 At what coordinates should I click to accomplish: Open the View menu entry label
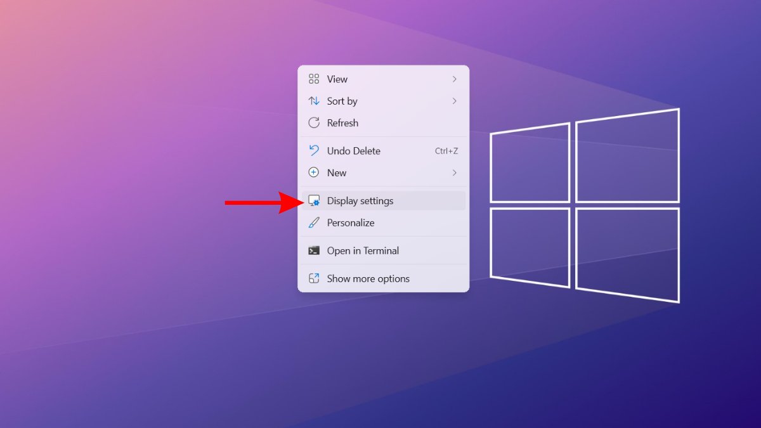tap(337, 79)
